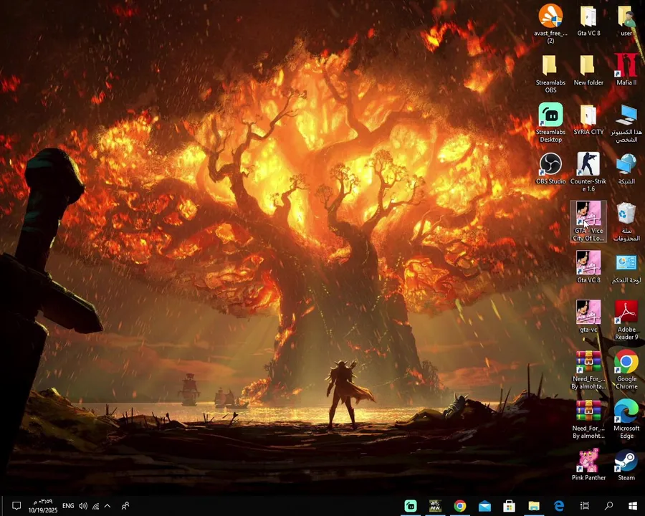The width and height of the screenshot is (645, 516).
Task: Launch the Streamlabs Desktop shortcut
Action: click(x=550, y=123)
